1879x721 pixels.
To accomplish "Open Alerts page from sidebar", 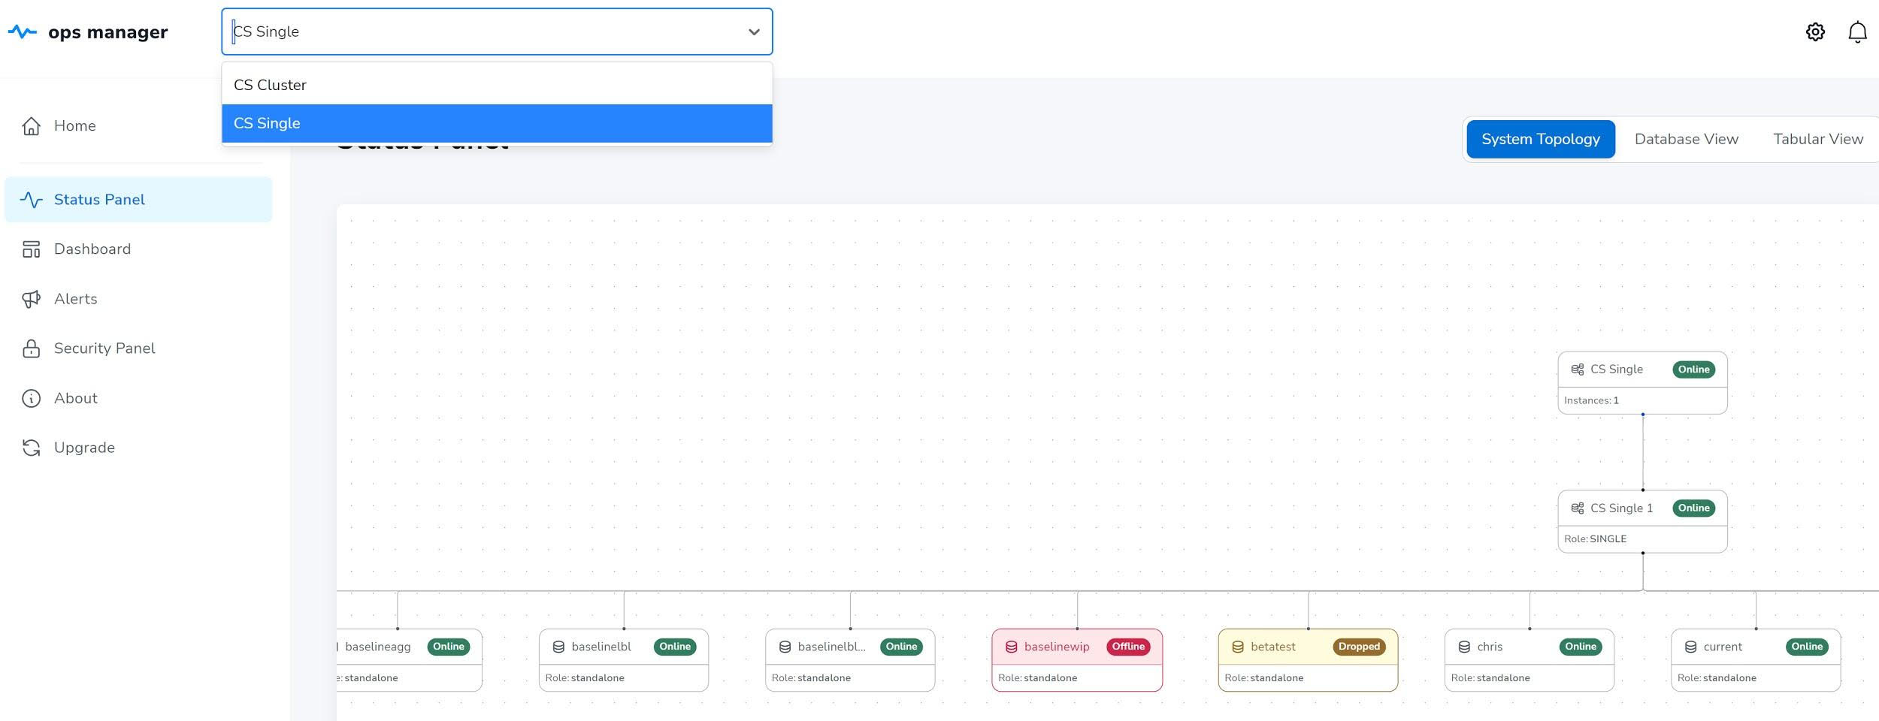I will tap(138, 299).
